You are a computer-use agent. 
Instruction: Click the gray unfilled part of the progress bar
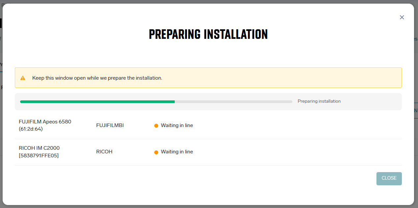(x=233, y=102)
